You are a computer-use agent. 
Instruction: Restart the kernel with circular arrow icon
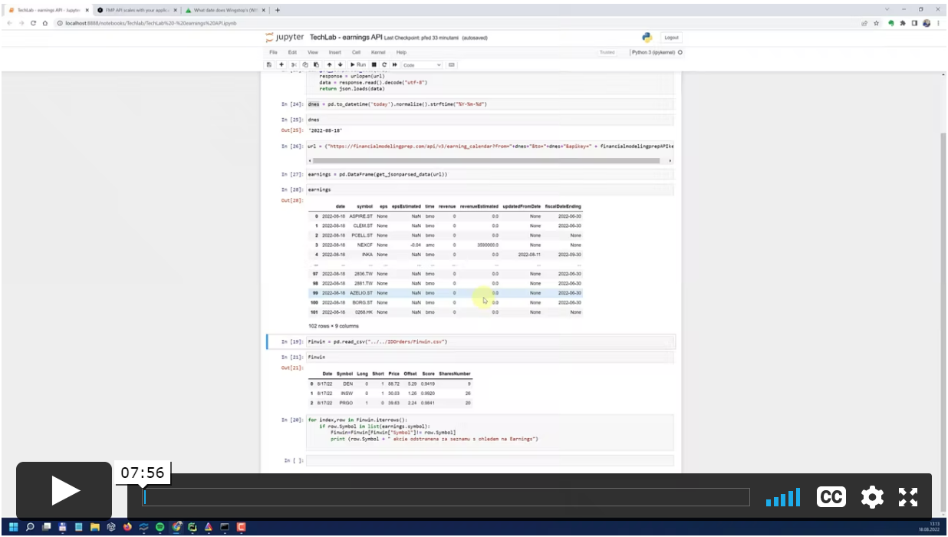[384, 65]
